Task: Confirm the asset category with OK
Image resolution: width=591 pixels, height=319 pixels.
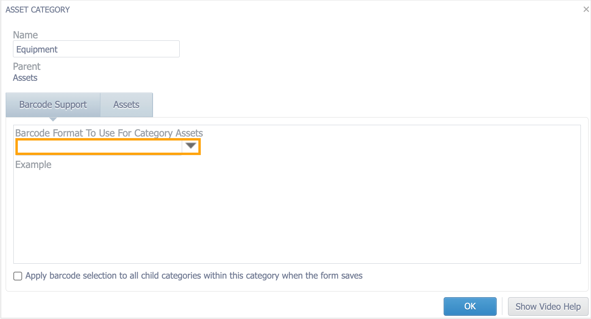Action: 470,306
